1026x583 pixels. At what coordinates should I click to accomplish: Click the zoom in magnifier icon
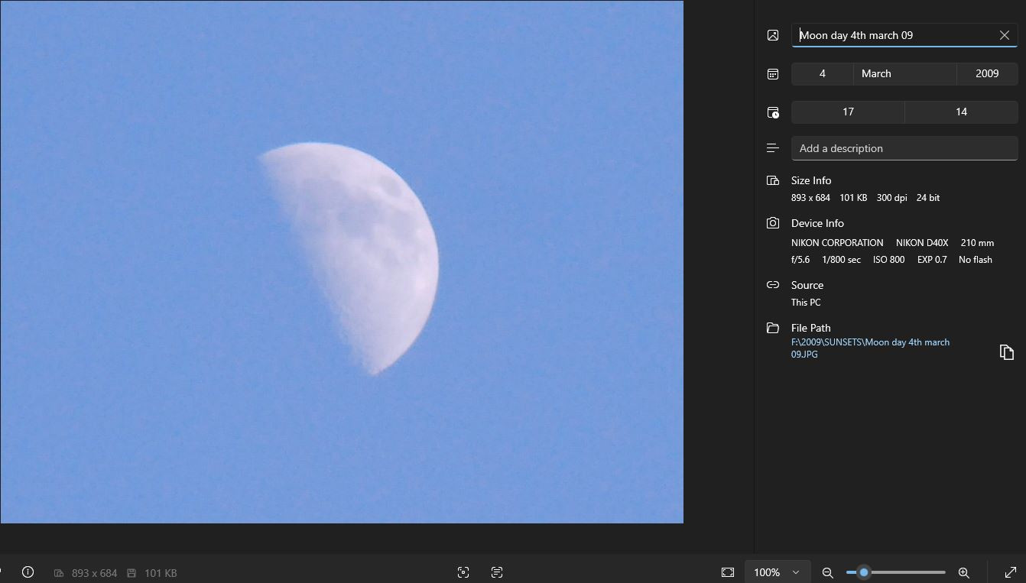click(964, 572)
